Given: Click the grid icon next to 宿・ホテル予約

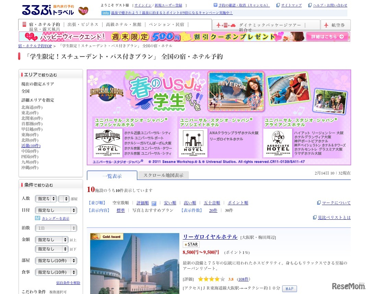Looking at the screenshot, I should pyautogui.click(x=24, y=24).
